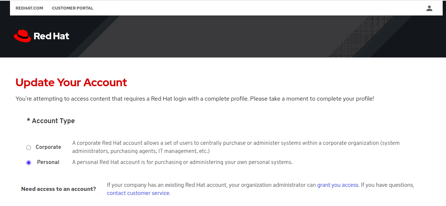Image resolution: width=446 pixels, height=206 pixels.
Task: Click the "Update Your Account" heading
Action: [71, 82]
